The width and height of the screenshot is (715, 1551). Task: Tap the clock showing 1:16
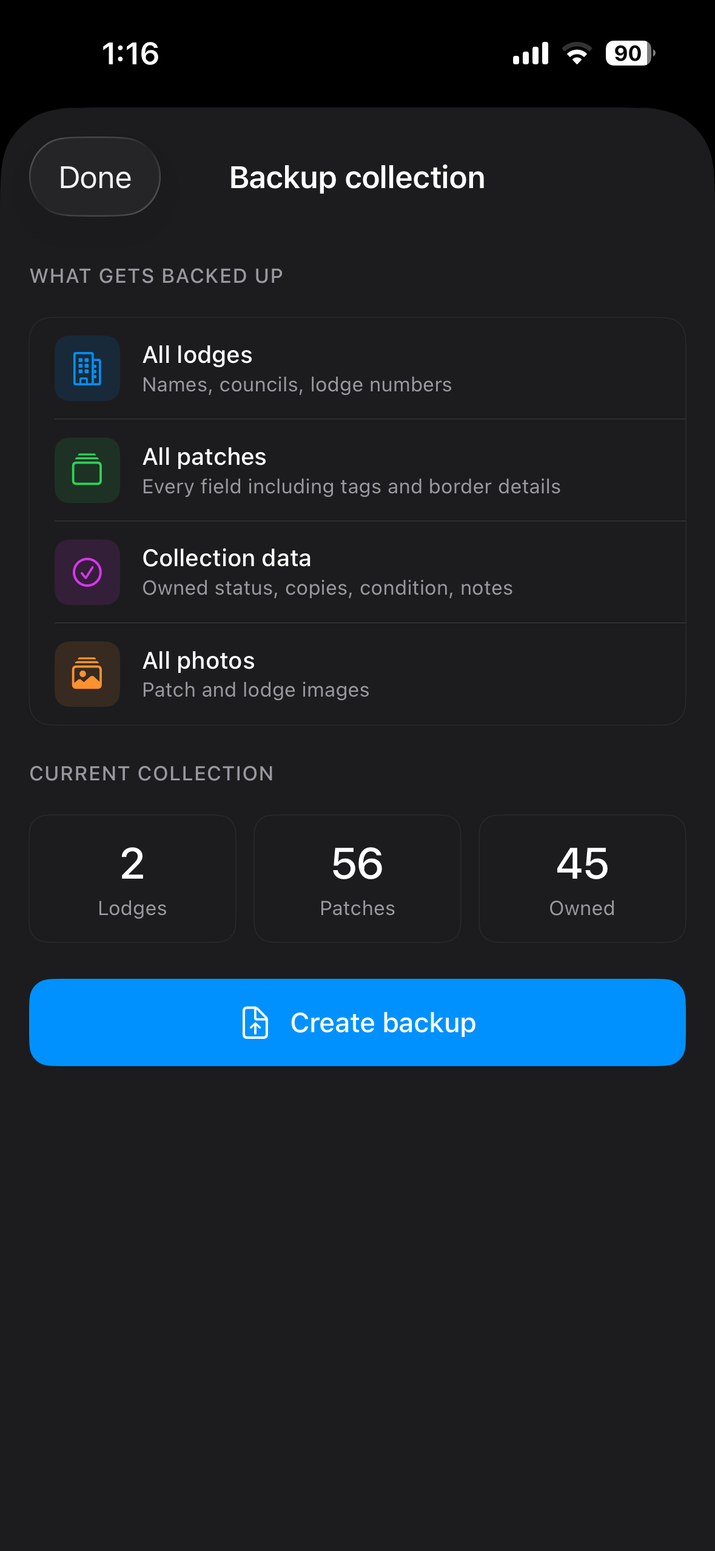tap(130, 53)
